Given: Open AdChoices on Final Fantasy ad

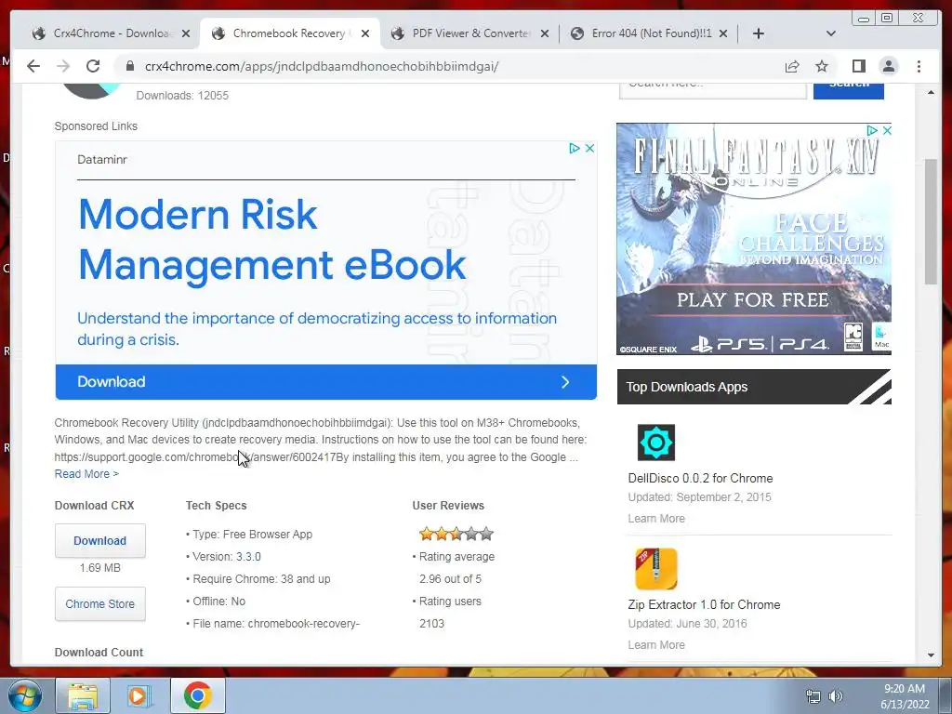Looking at the screenshot, I should coord(872,130).
